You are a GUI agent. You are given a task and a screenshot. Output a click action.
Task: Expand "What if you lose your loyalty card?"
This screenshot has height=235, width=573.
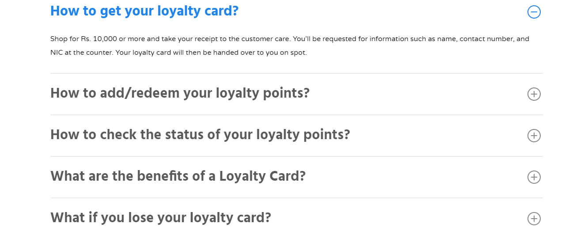pos(534,219)
